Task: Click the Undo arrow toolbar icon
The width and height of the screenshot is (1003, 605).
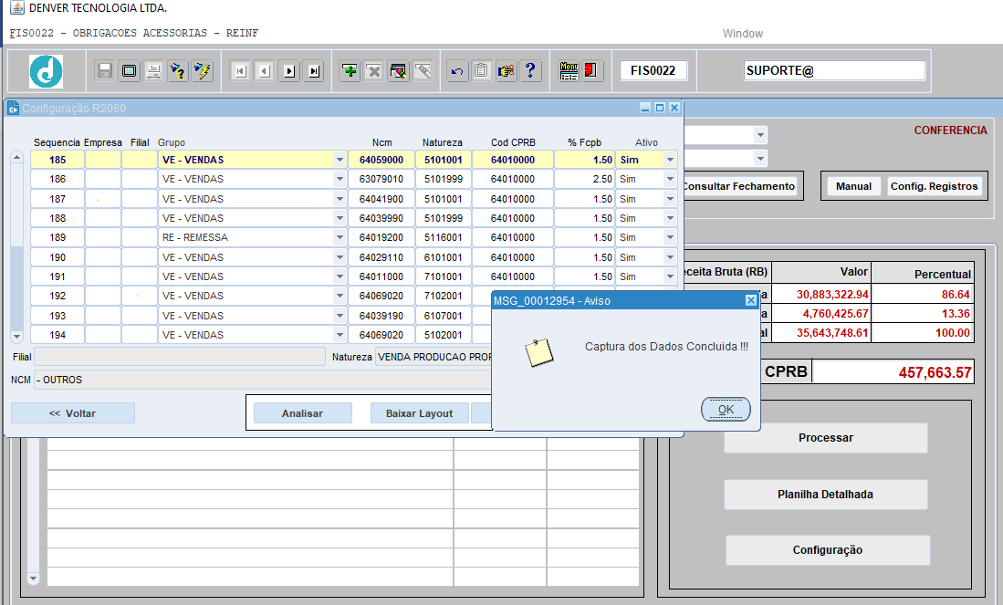Action: [x=456, y=70]
